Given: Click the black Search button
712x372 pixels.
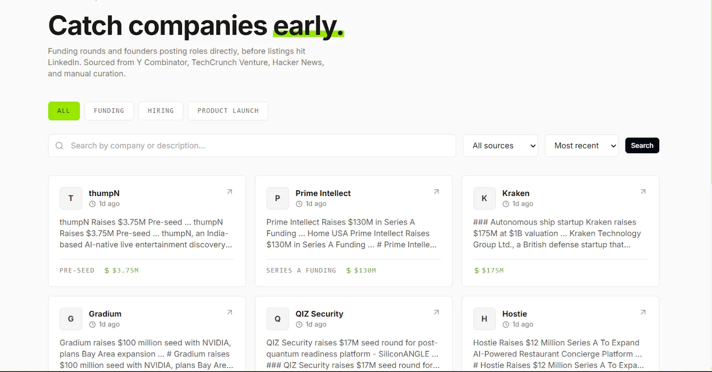Looking at the screenshot, I should (642, 146).
